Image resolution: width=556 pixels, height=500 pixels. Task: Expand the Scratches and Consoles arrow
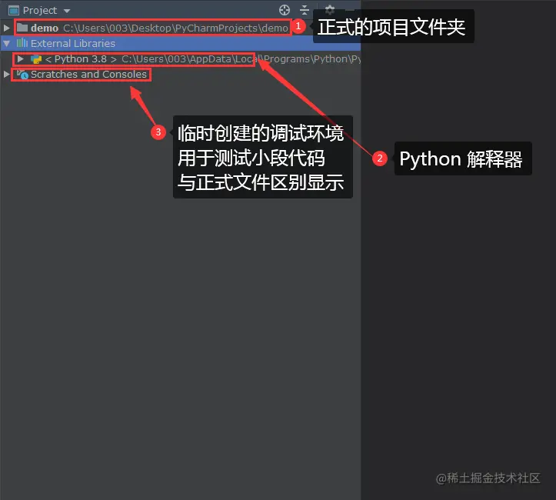(x=6, y=74)
